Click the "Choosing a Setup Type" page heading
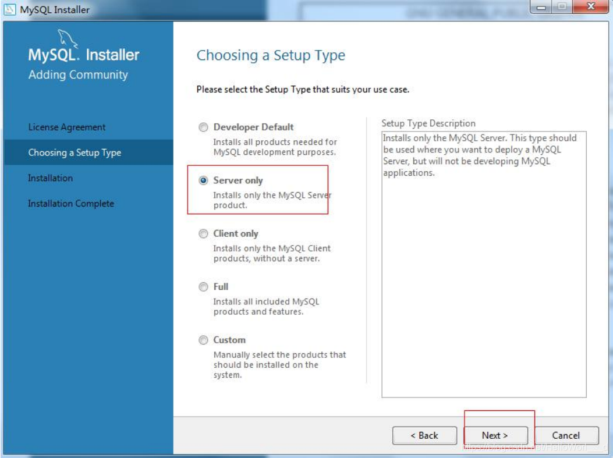The height and width of the screenshot is (458, 613). pyautogui.click(x=271, y=55)
